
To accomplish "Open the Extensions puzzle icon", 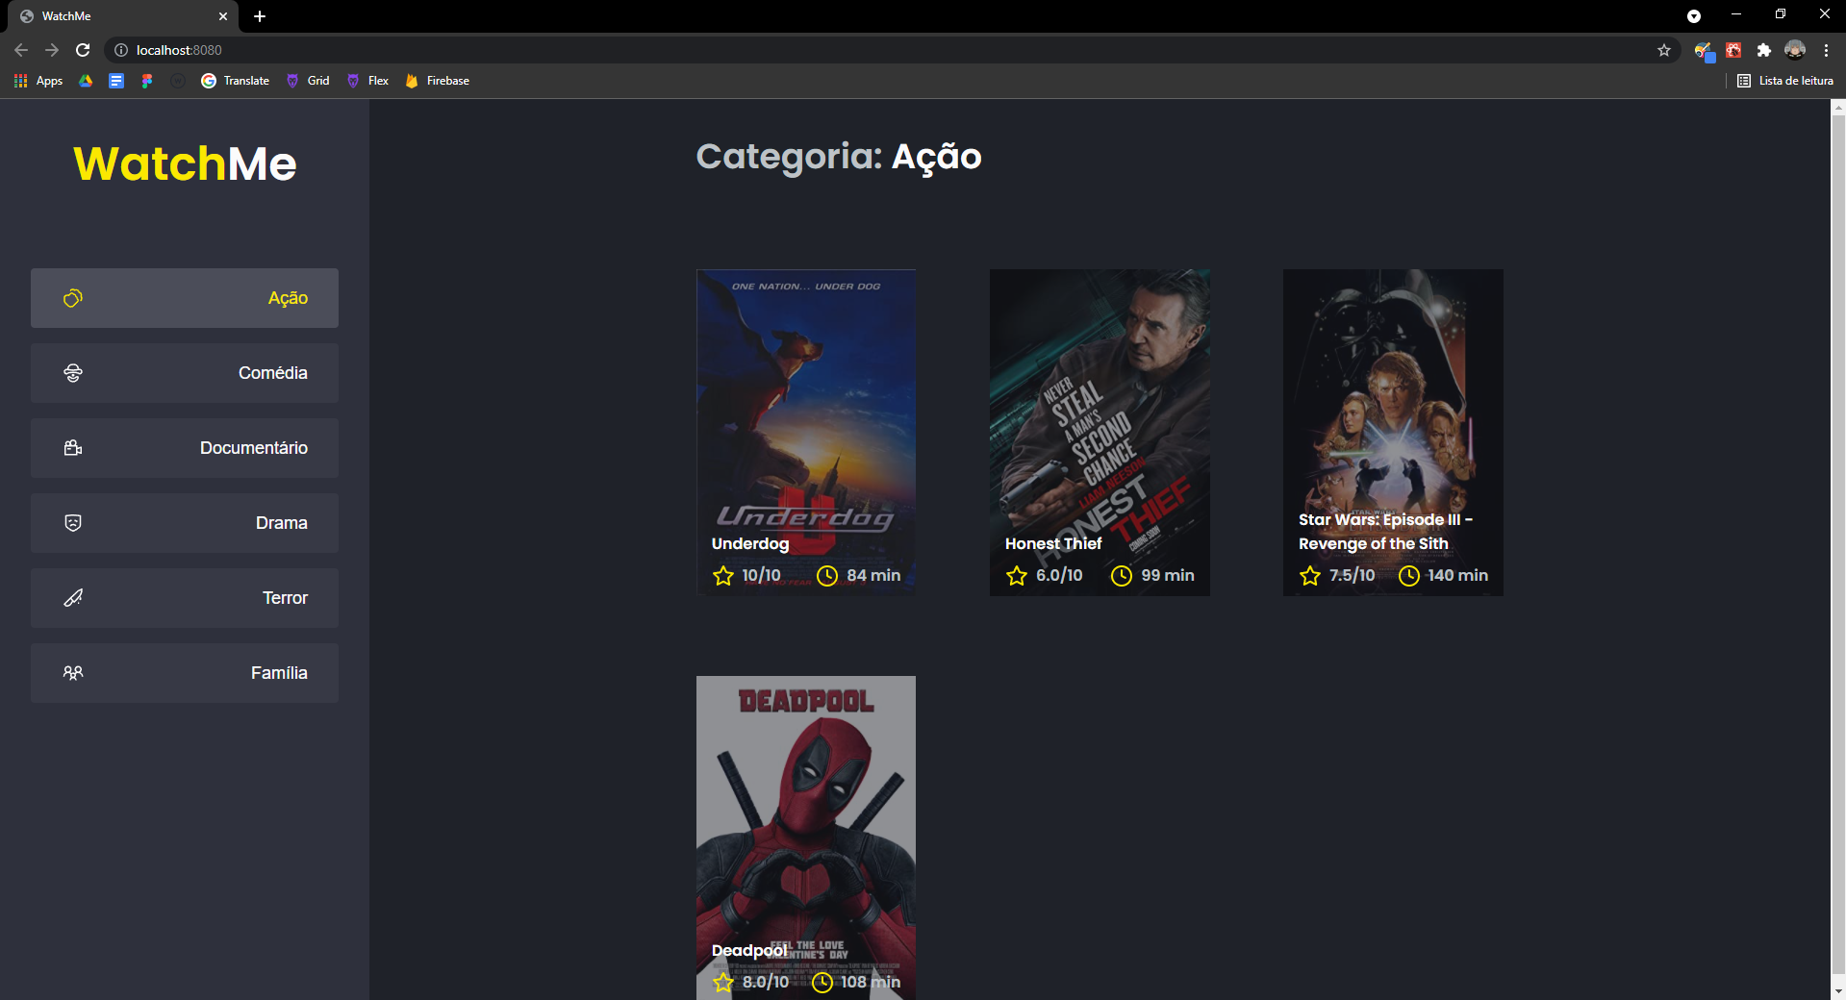I will point(1764,50).
